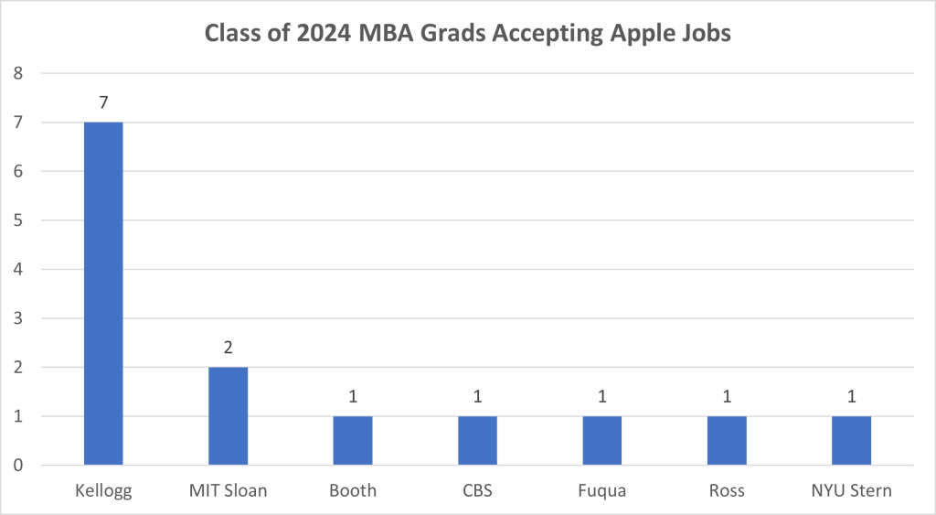Click the MIT Sloan axis label

click(x=228, y=490)
